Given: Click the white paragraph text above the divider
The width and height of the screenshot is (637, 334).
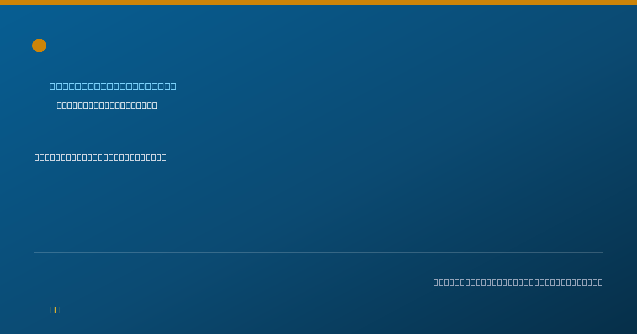Looking at the screenshot, I should (x=100, y=157).
